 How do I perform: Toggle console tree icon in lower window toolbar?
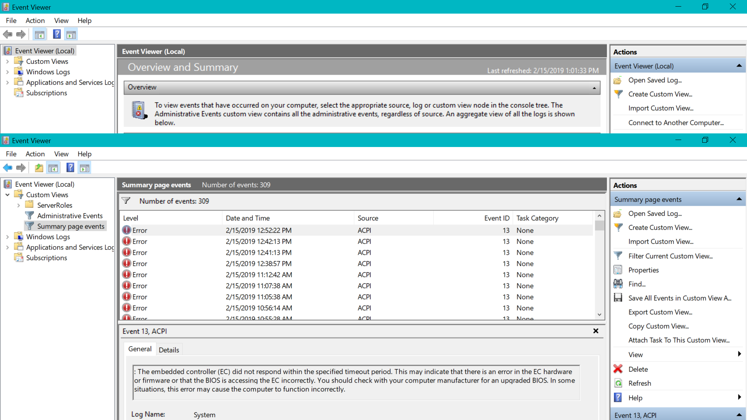click(x=53, y=168)
